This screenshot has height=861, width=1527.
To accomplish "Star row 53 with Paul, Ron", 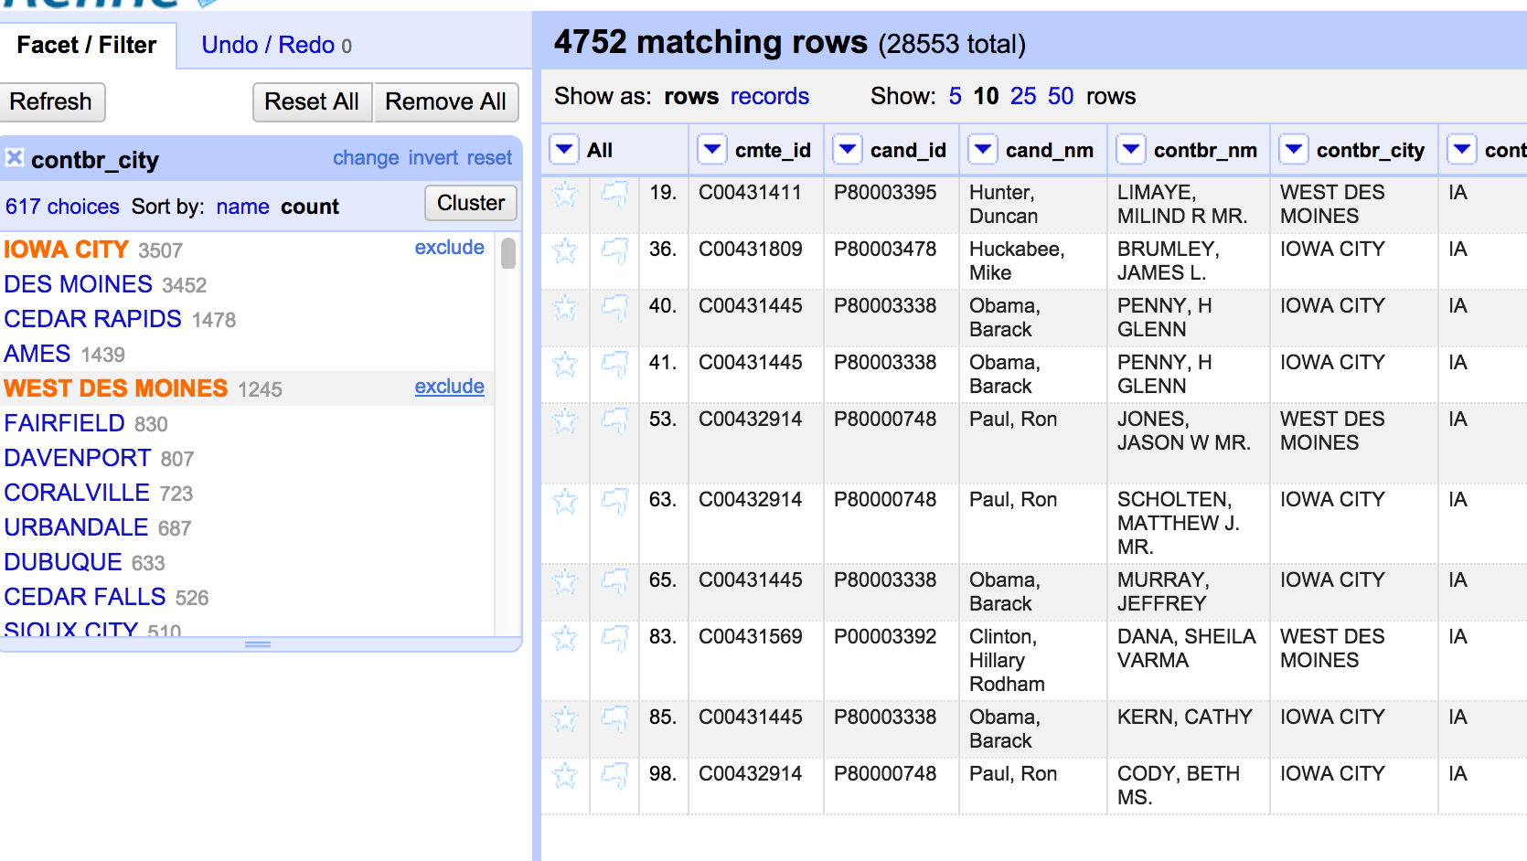I will tap(565, 420).
